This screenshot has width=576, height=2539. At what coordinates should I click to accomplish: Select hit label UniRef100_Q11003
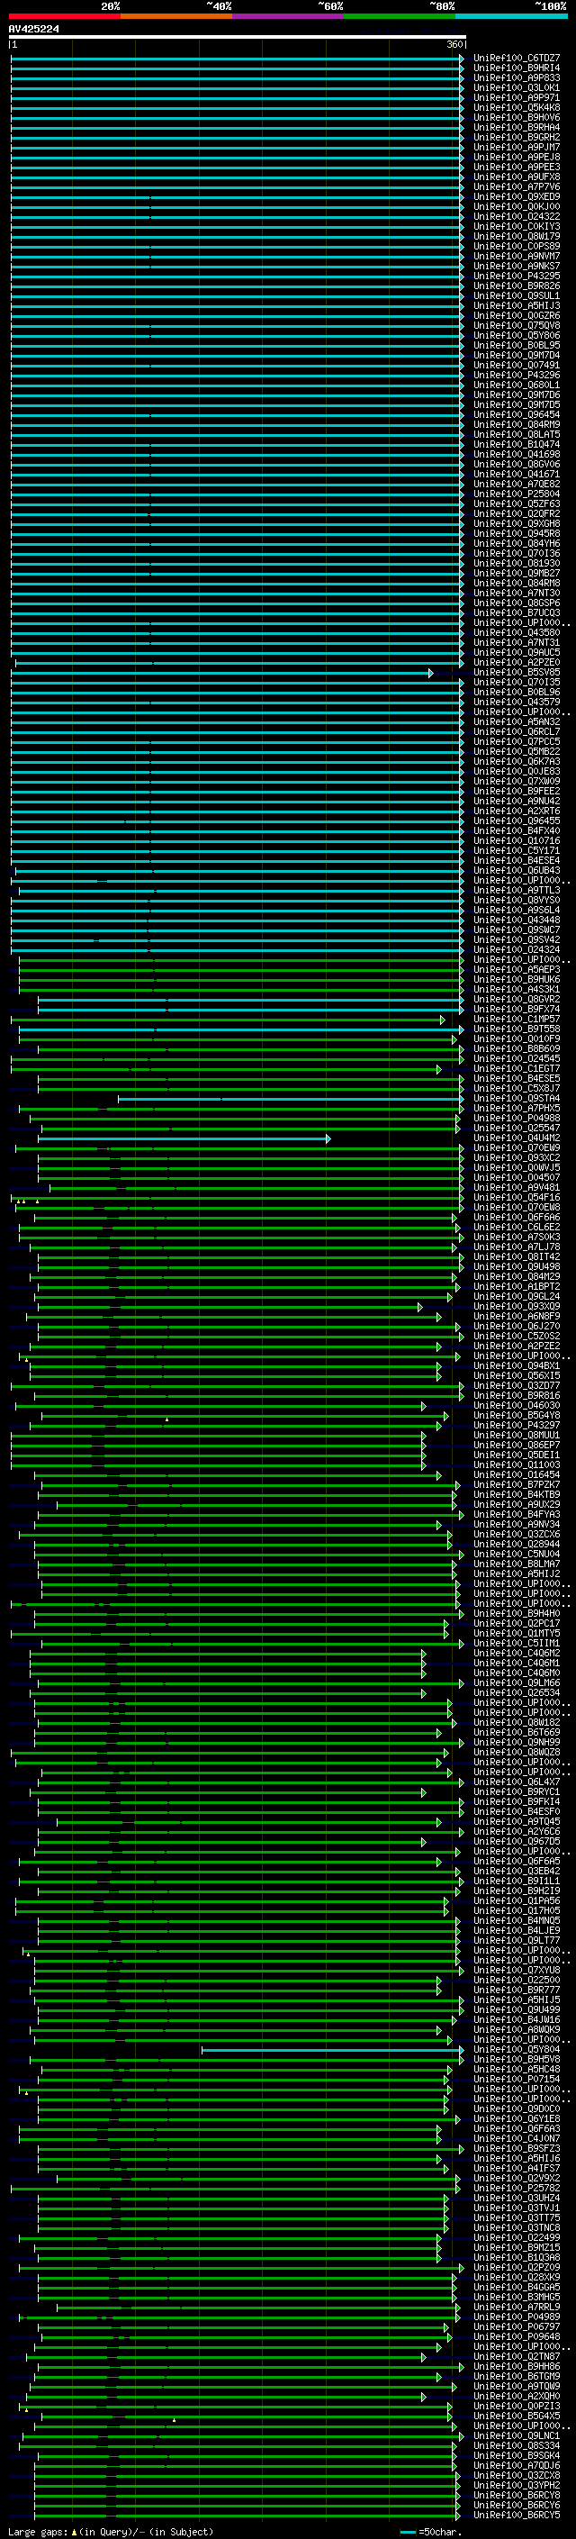(517, 1464)
